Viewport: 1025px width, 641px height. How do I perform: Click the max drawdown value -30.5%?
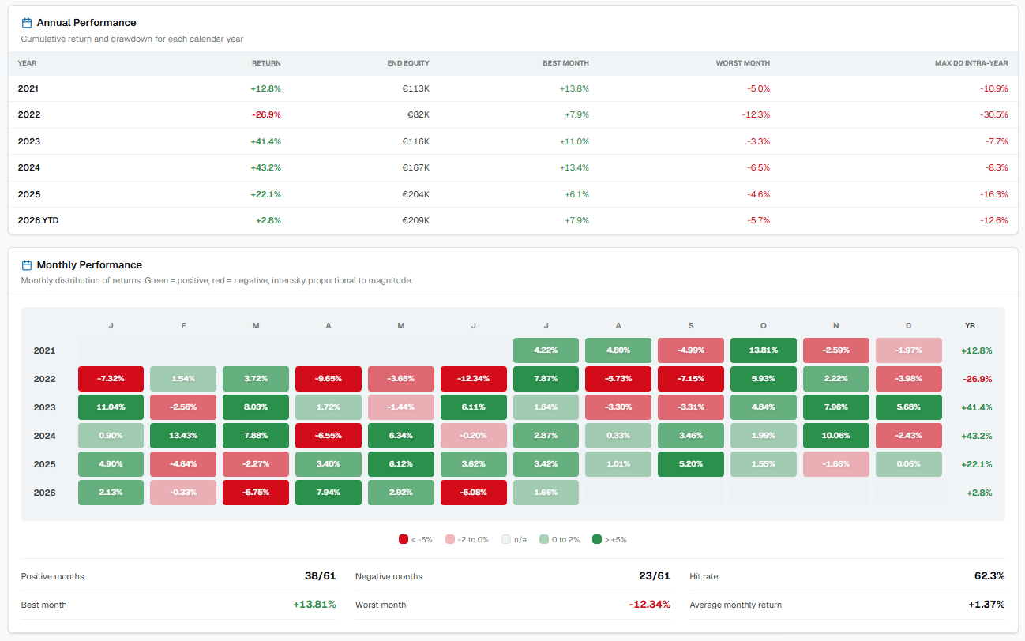994,115
